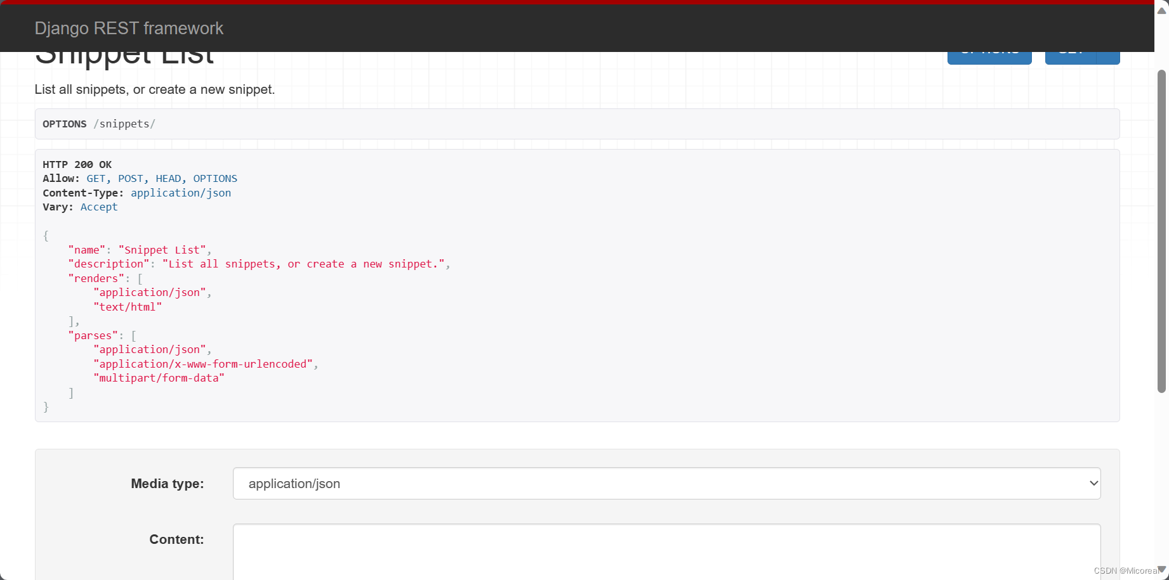Click the "description" JSON line

[x=259, y=264]
